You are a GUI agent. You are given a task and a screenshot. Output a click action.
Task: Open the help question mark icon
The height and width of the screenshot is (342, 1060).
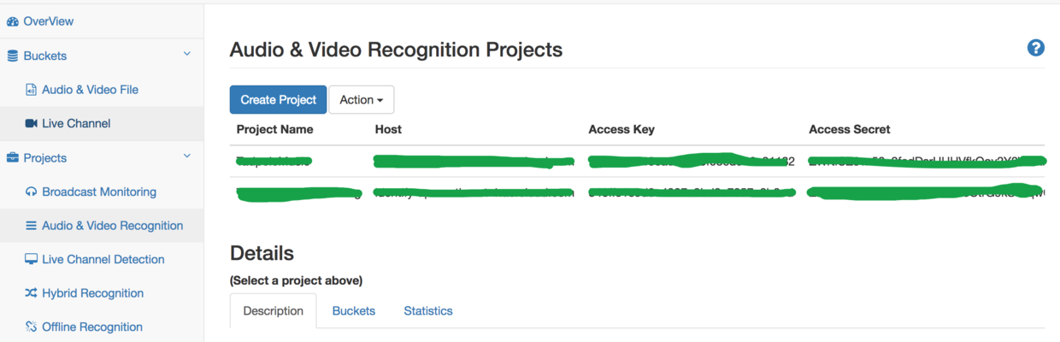[x=1035, y=48]
